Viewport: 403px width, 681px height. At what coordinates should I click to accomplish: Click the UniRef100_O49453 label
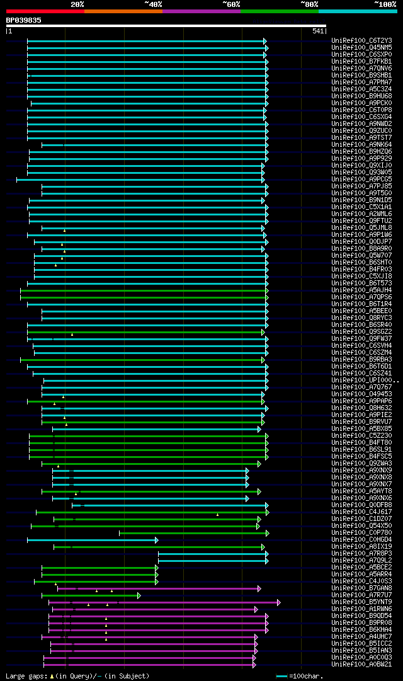click(361, 394)
